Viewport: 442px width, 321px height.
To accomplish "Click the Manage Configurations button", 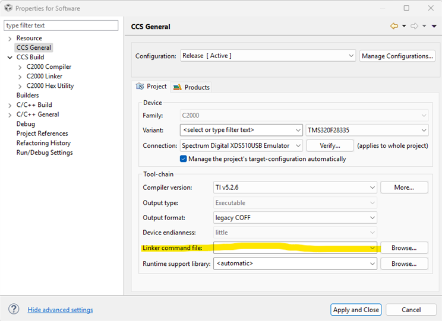I will click(x=397, y=56).
